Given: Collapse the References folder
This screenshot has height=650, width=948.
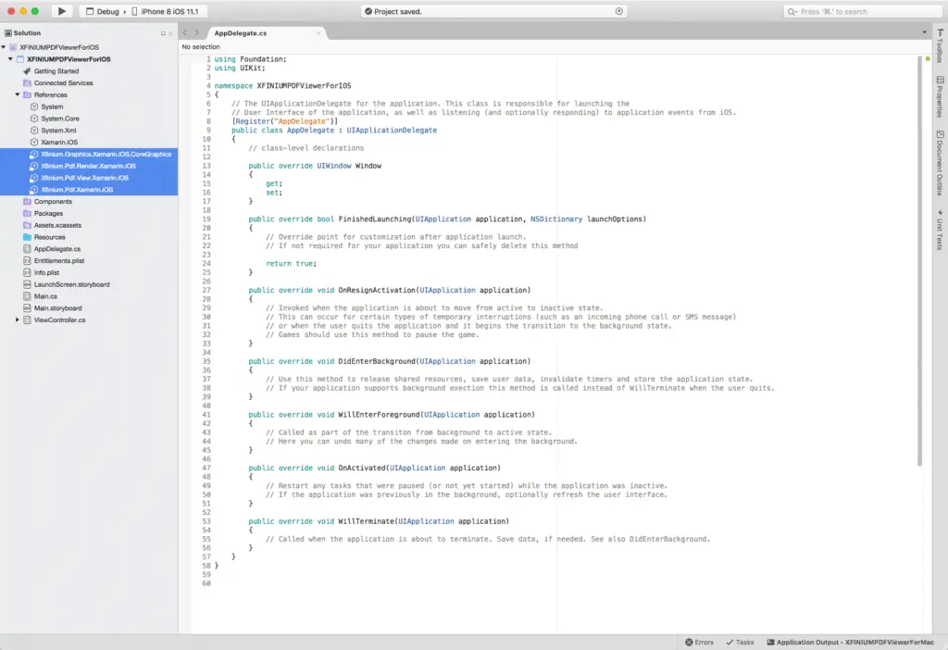Looking at the screenshot, I should 18,94.
